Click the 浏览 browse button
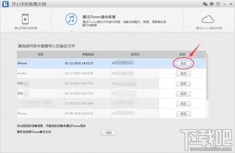 [108, 133]
